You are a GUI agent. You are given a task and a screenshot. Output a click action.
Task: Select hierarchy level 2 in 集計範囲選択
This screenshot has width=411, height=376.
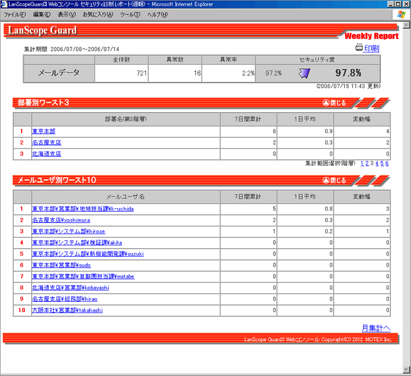367,163
